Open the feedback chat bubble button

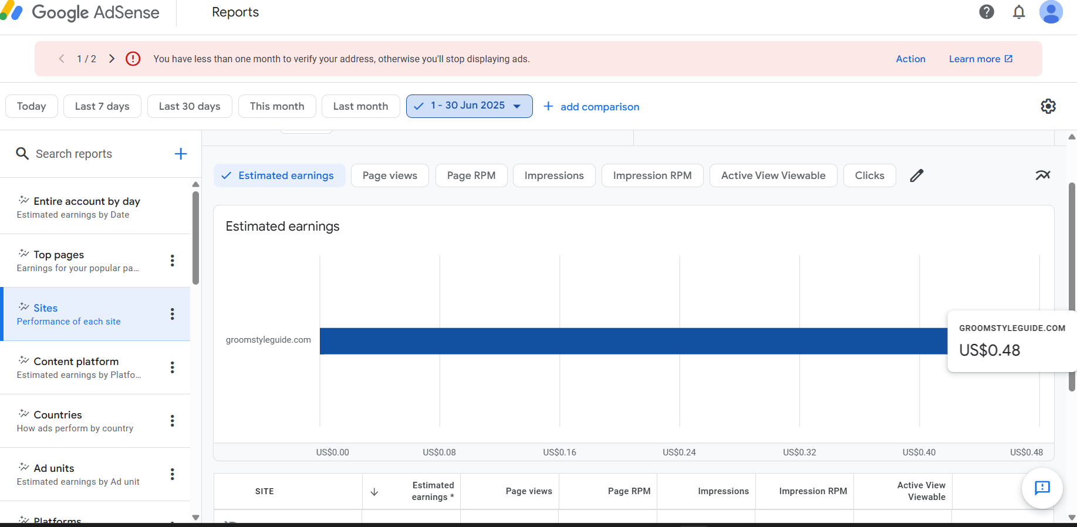click(1042, 488)
